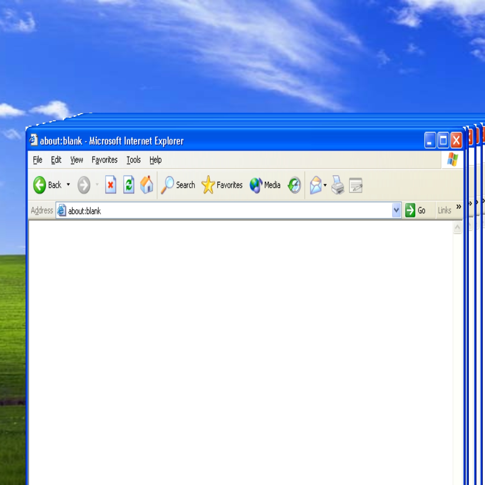
Task: Print the page with the printer icon
Action: 338,185
